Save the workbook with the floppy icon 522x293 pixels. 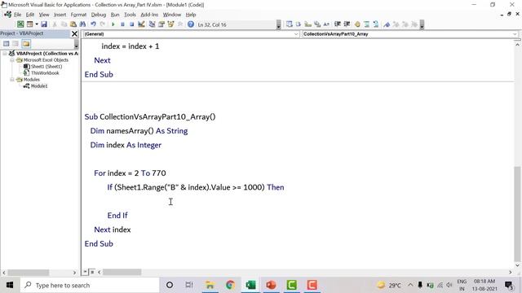pyautogui.click(x=44, y=24)
